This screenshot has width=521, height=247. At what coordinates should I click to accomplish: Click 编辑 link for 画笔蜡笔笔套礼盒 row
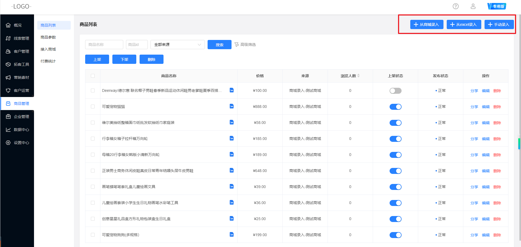tap(485, 187)
